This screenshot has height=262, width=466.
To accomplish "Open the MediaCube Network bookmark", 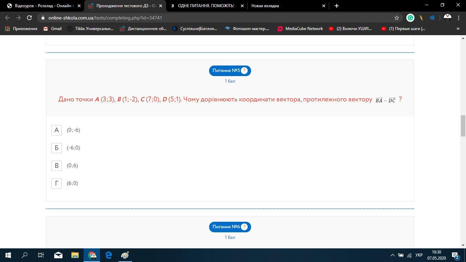I will (300, 29).
